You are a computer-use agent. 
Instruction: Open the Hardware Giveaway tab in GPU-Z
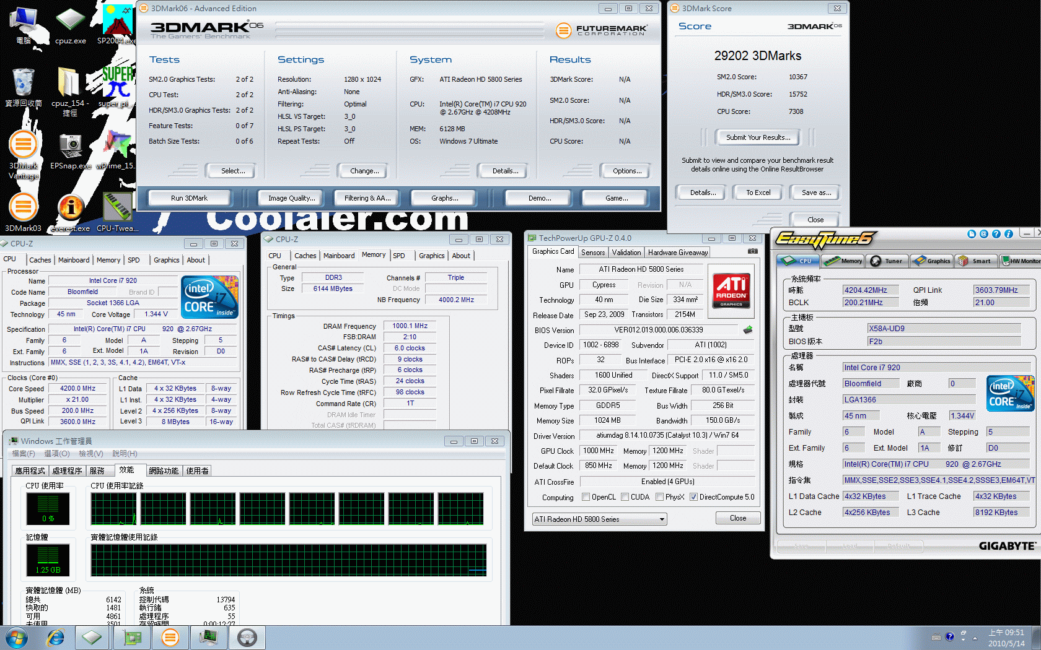click(678, 253)
